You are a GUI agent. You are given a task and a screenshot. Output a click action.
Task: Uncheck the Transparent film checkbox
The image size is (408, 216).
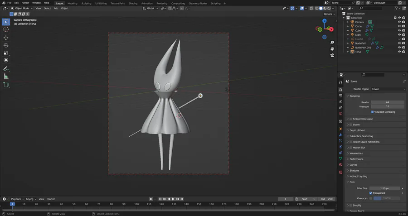(370, 193)
